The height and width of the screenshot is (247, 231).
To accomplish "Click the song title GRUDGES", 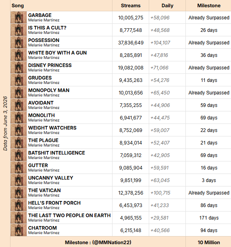I will coord(40,78).
